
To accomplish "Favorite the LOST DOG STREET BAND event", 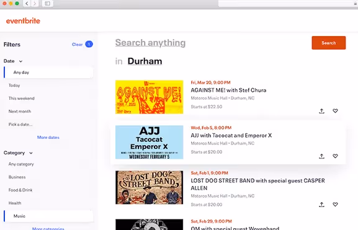I will (x=335, y=205).
